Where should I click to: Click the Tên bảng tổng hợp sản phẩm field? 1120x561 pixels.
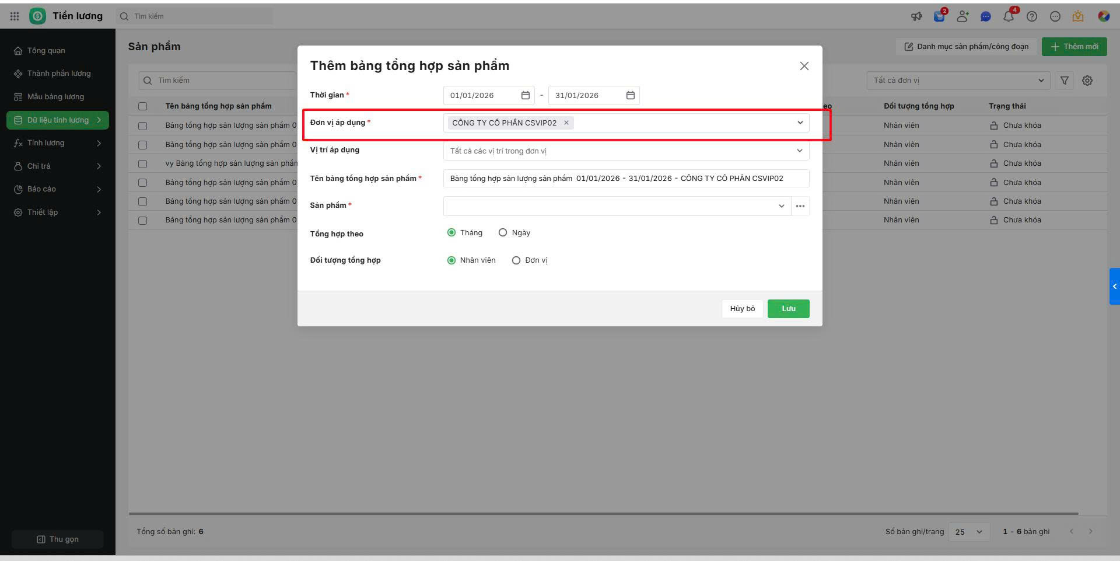tap(626, 179)
